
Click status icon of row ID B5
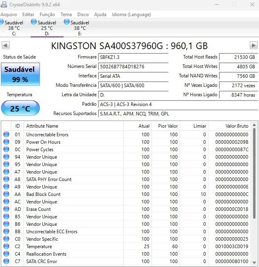(6, 217)
